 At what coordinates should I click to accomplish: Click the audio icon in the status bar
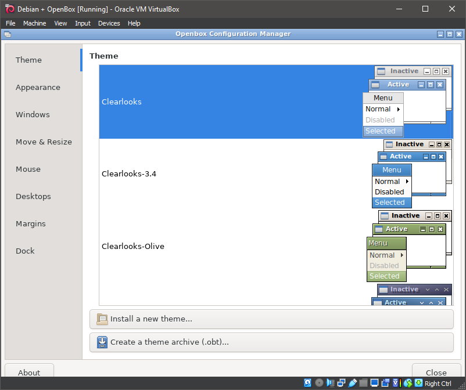coord(330,382)
